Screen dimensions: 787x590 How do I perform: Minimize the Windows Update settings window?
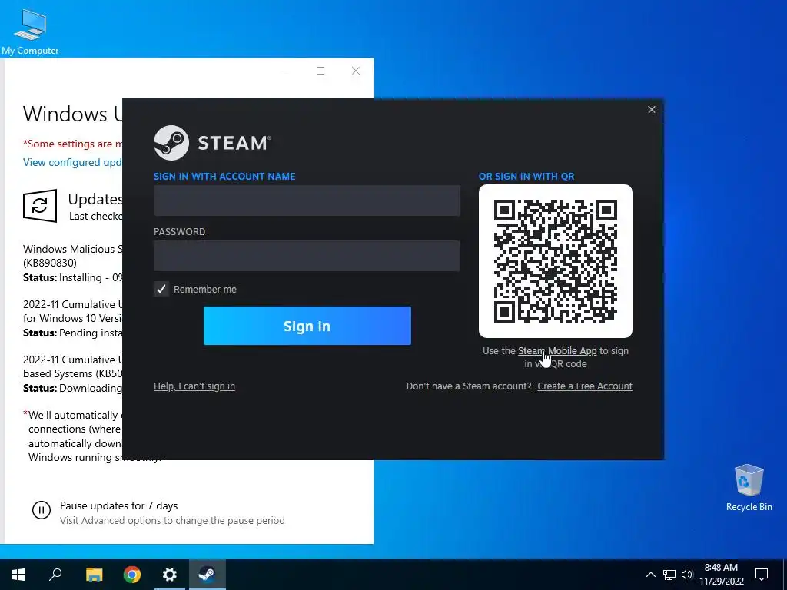285,71
